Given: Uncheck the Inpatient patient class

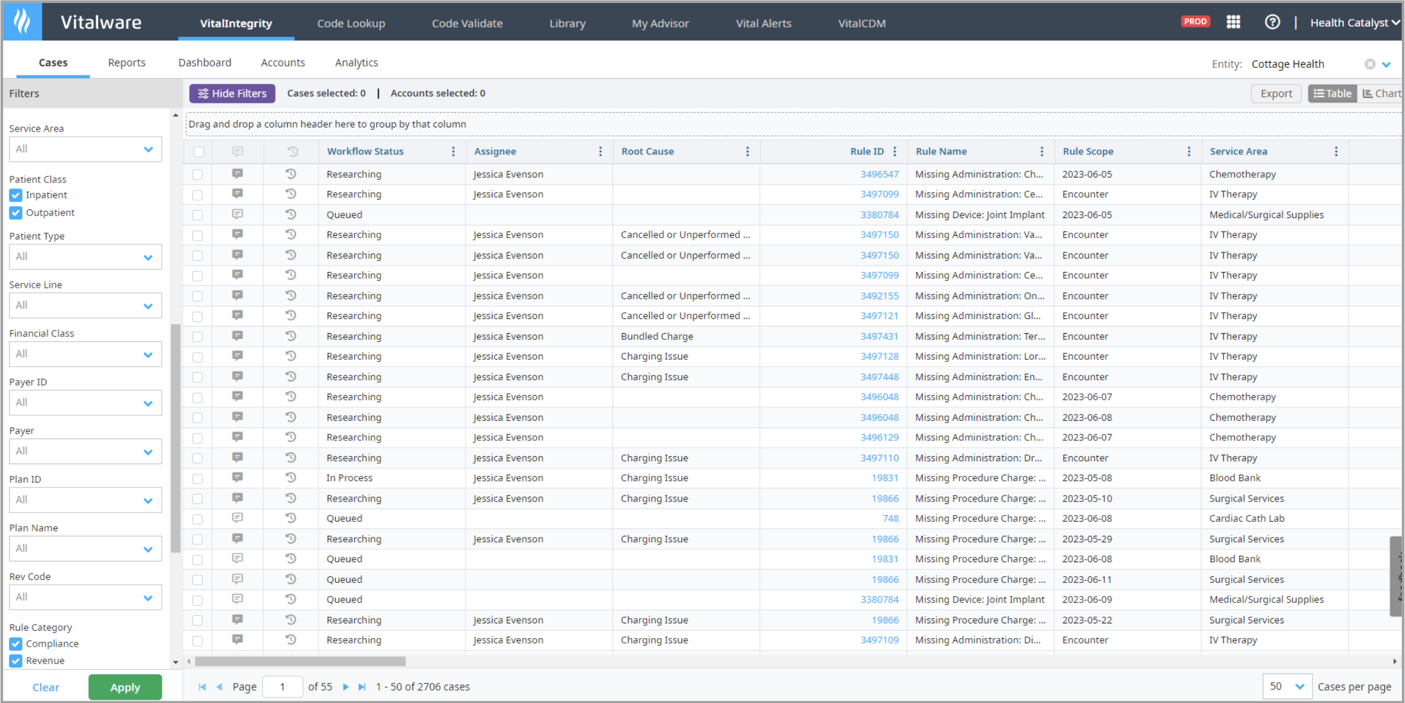Looking at the screenshot, I should coord(16,195).
